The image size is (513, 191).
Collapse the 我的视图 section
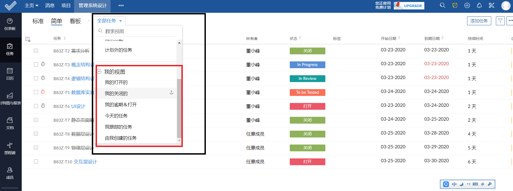(99, 71)
